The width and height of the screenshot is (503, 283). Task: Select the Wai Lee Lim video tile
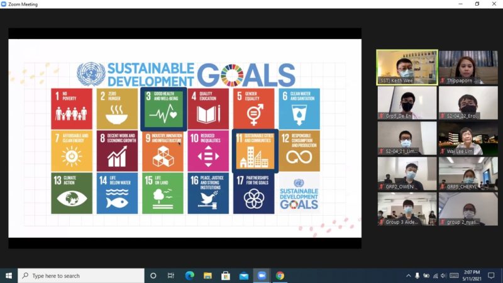pyautogui.click(x=468, y=138)
